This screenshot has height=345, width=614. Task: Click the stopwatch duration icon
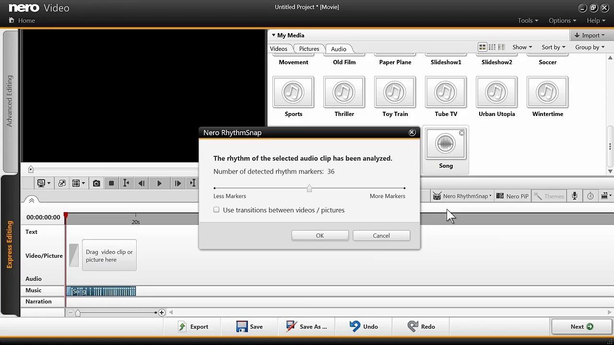590,196
